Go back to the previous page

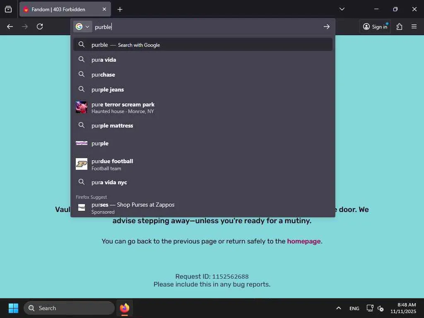click(10, 26)
